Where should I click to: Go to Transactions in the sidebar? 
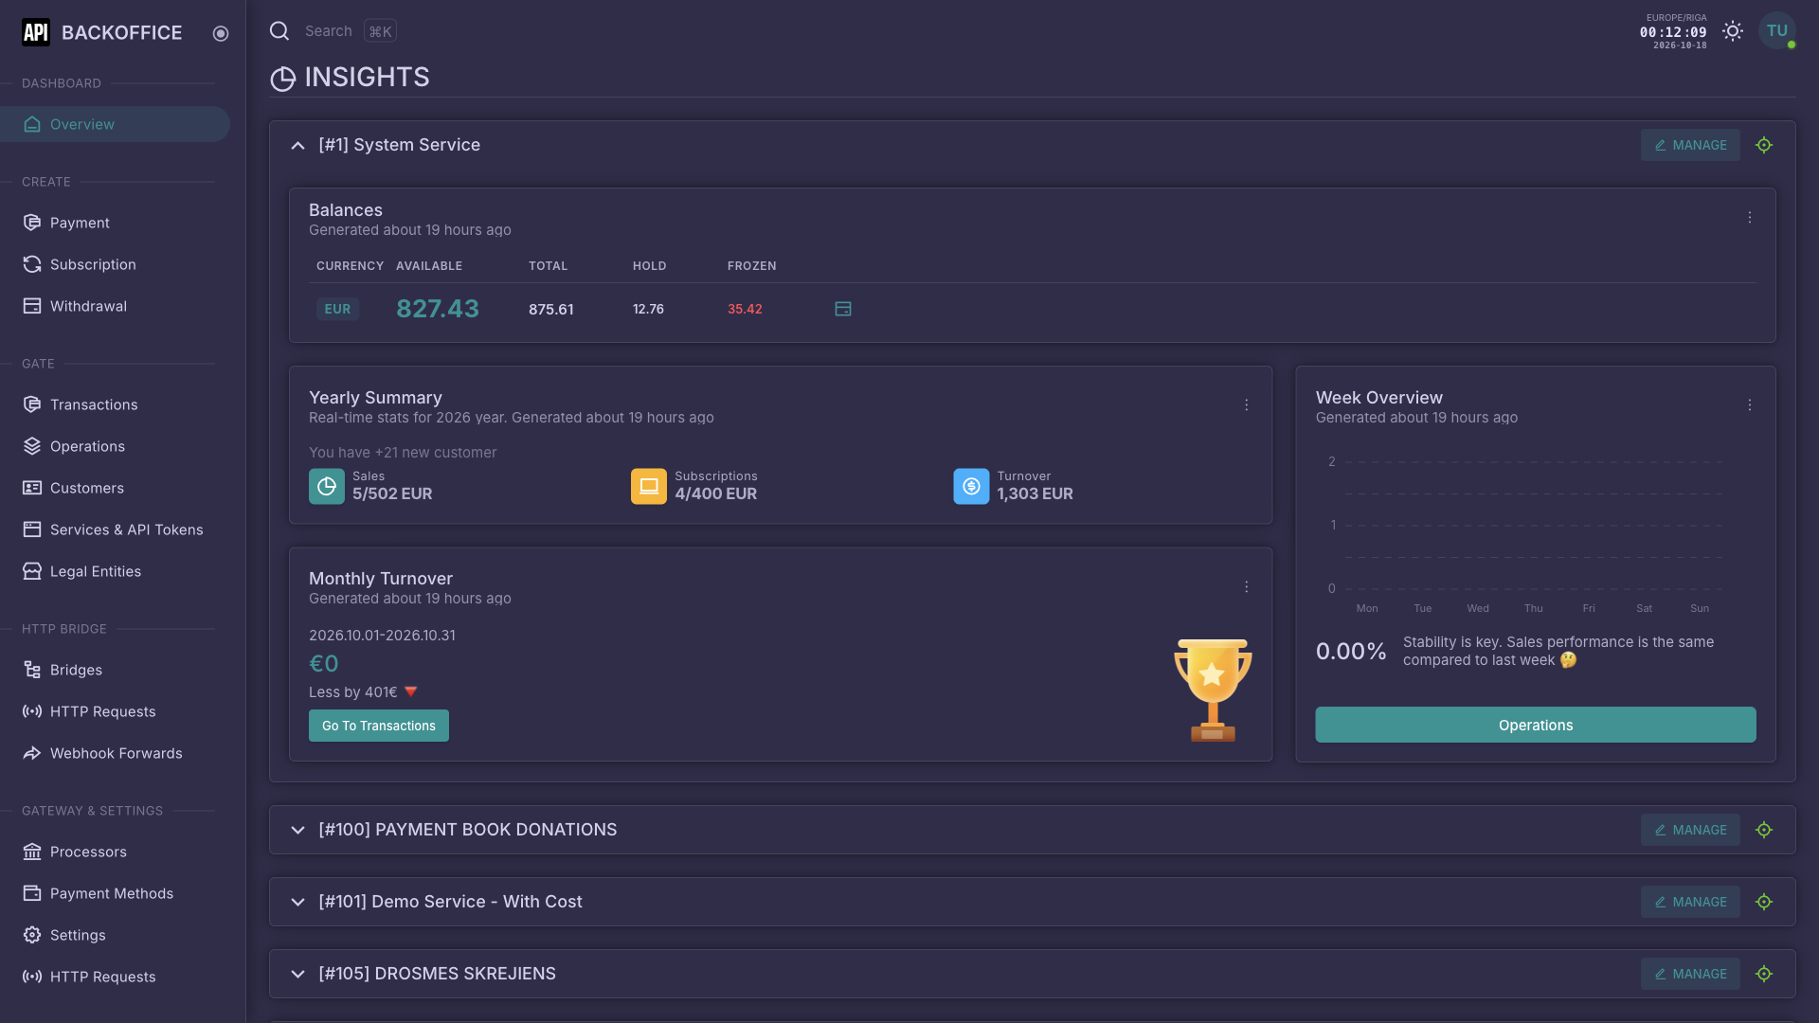(x=115, y=404)
